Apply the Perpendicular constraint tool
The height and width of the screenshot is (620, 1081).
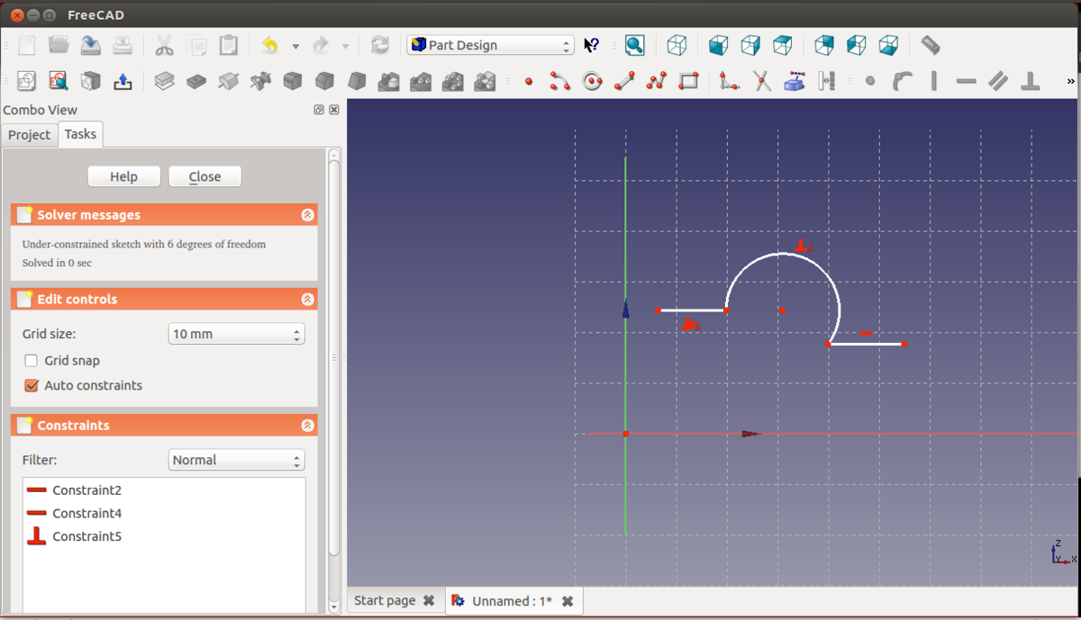[1031, 82]
